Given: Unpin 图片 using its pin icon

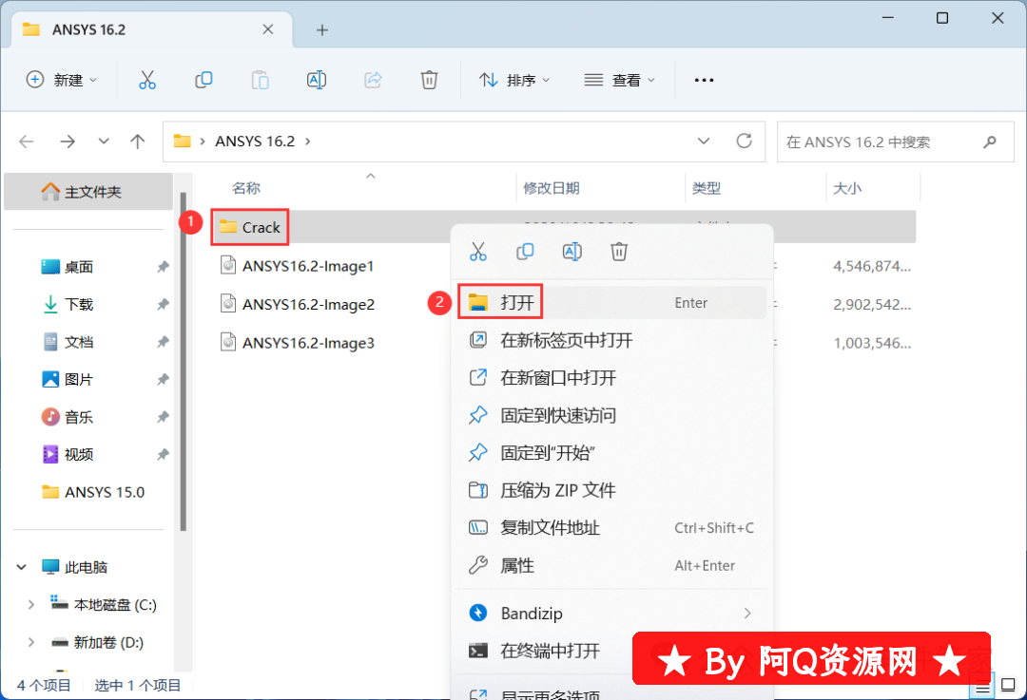Looking at the screenshot, I should click(164, 379).
